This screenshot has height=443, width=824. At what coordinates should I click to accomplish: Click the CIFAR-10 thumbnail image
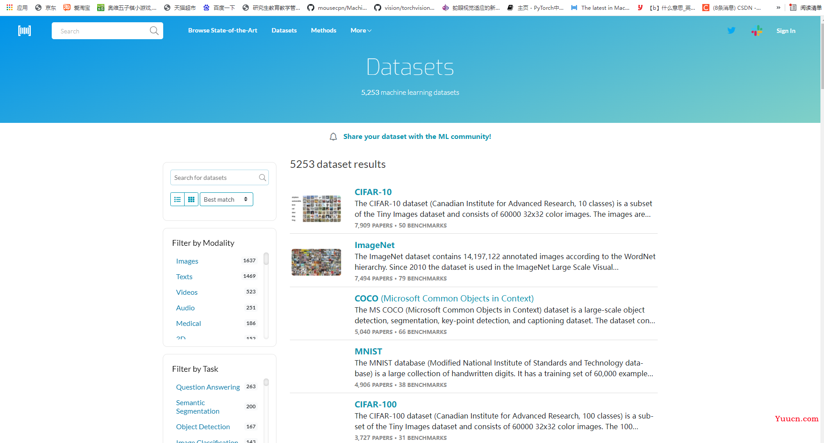tap(316, 208)
